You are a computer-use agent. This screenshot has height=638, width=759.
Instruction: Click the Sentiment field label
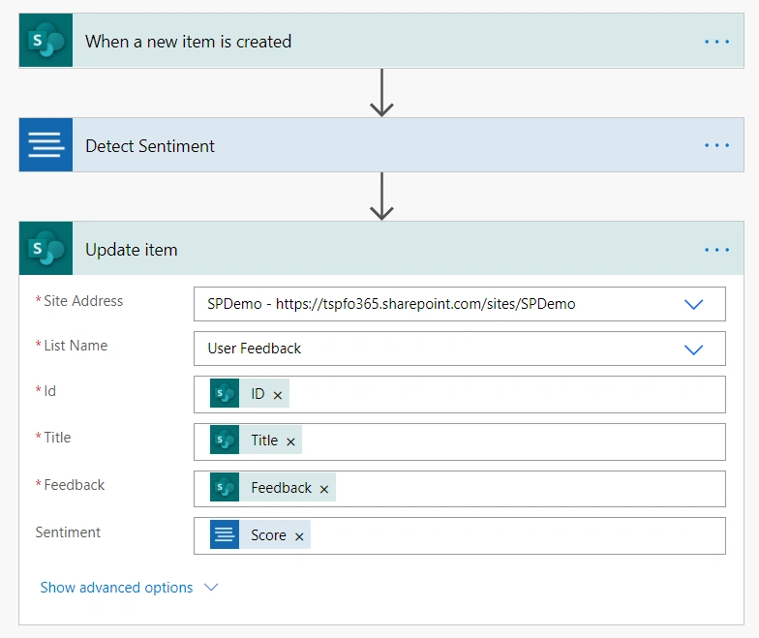[x=68, y=532]
